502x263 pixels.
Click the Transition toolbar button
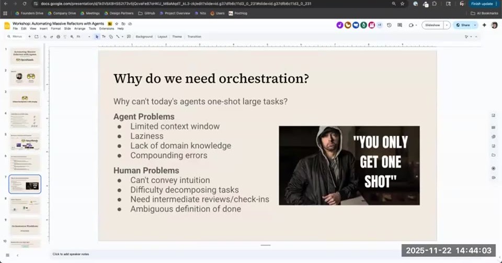tap(195, 37)
